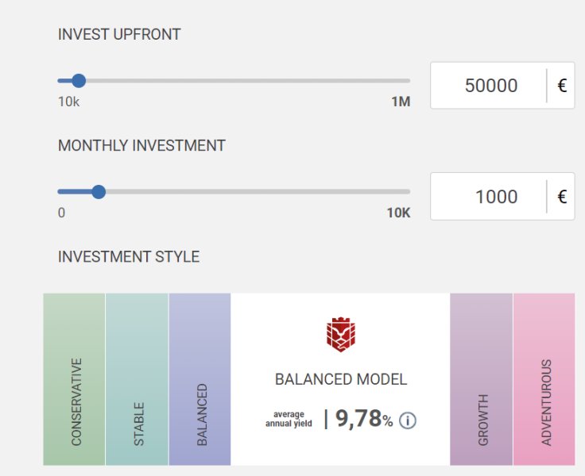The height and width of the screenshot is (476, 585).
Task: Click the middle of Invest Upfront slider track
Action: coord(234,80)
